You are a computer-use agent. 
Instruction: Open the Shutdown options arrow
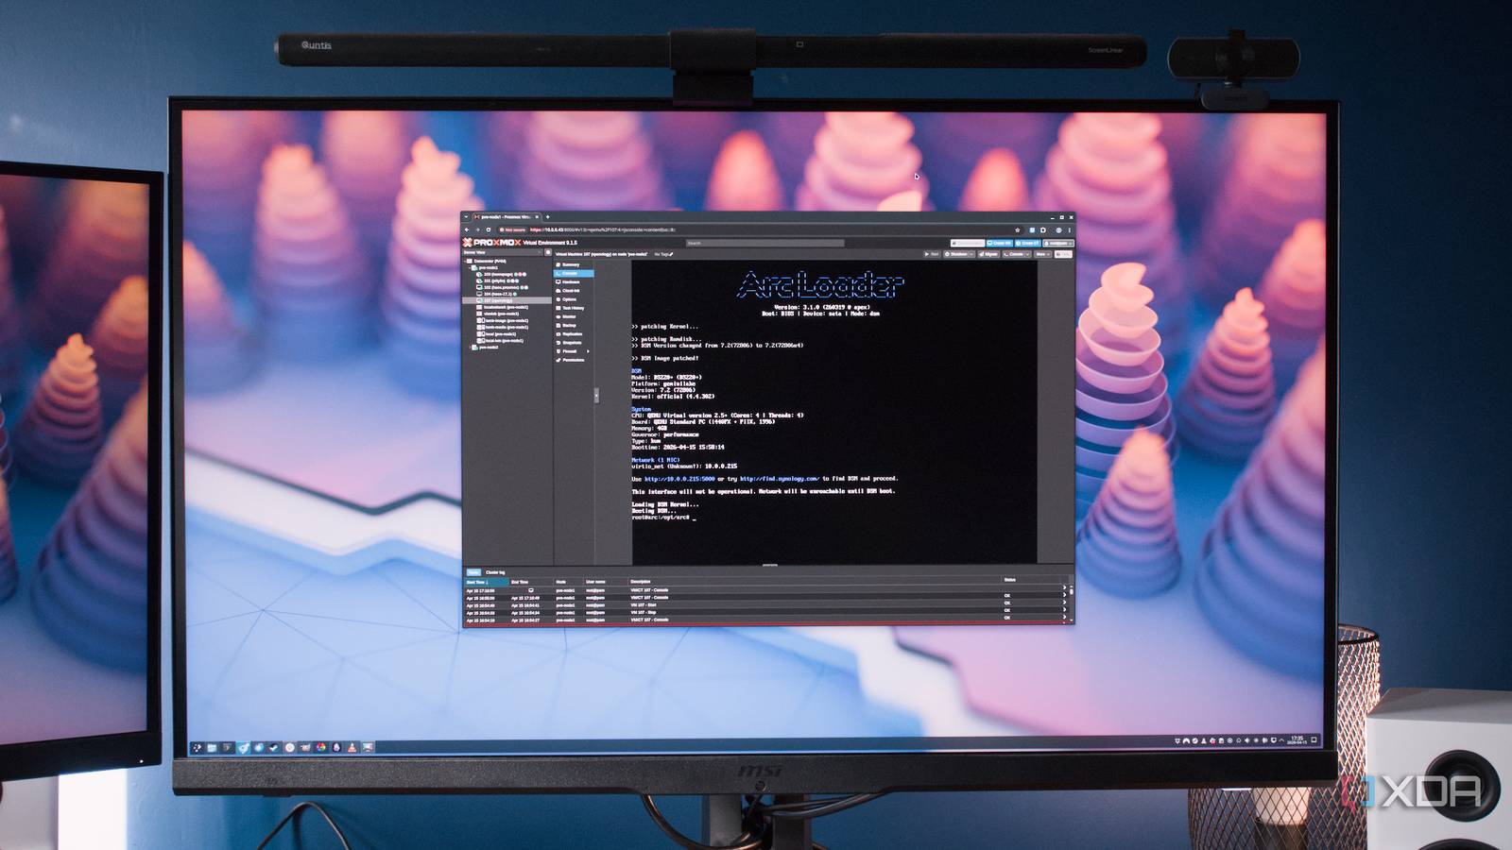[972, 254]
